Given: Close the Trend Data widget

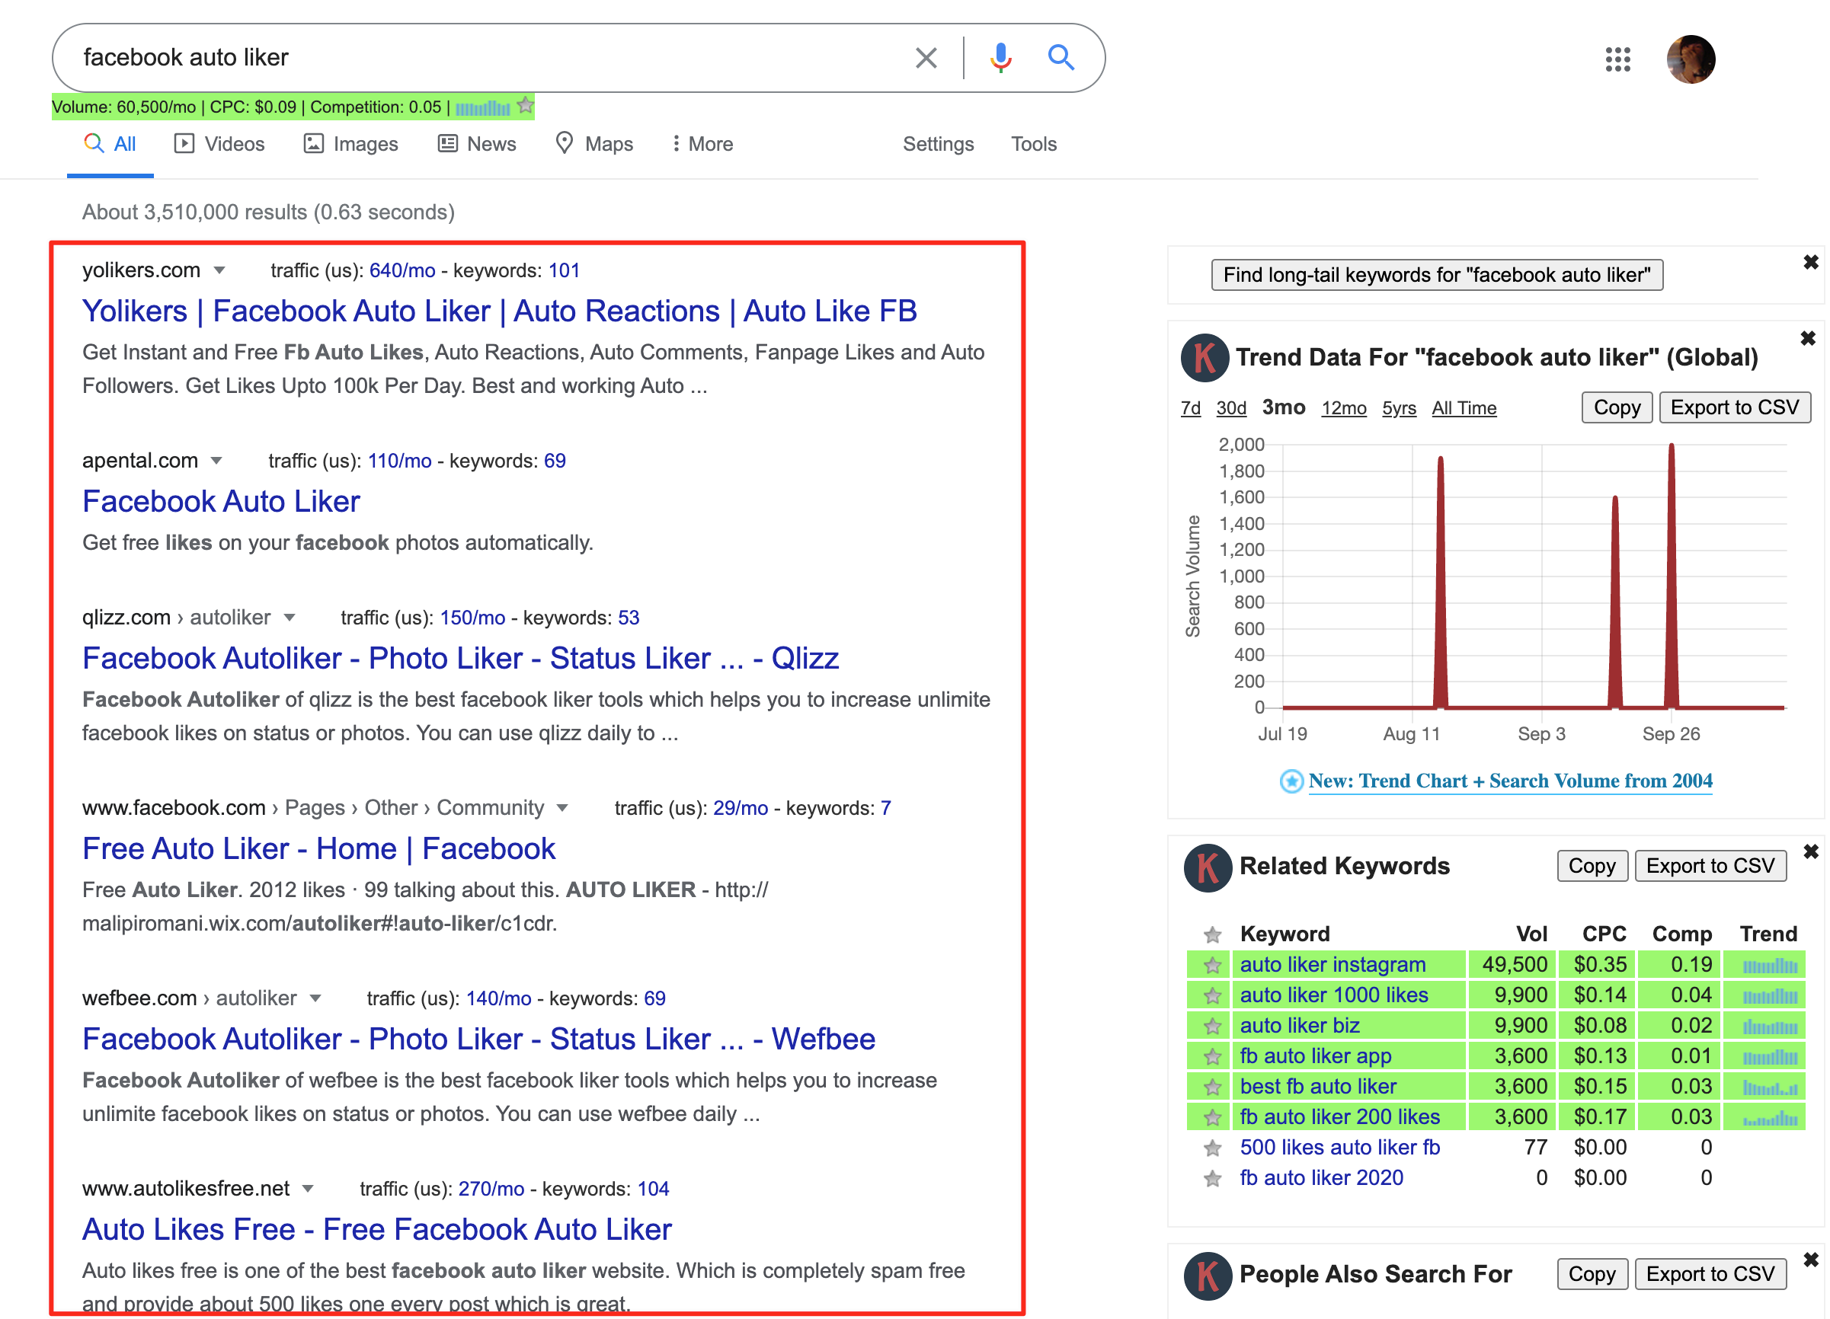Looking at the screenshot, I should (1808, 338).
